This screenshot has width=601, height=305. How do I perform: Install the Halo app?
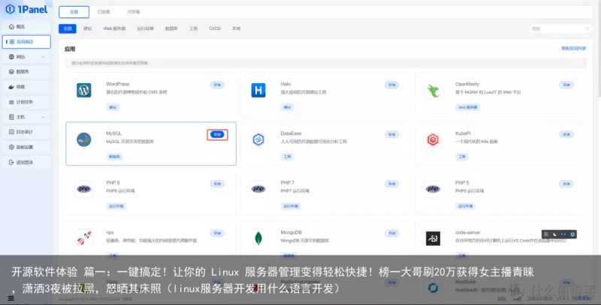391,85
